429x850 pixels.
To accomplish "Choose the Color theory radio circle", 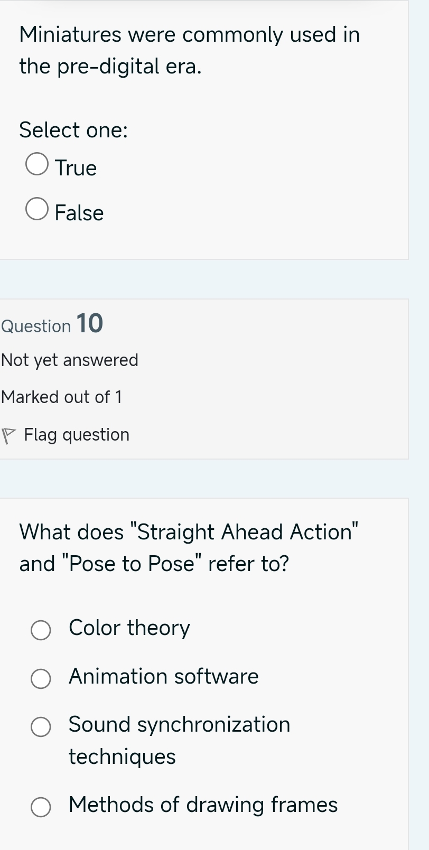I will coord(41,630).
